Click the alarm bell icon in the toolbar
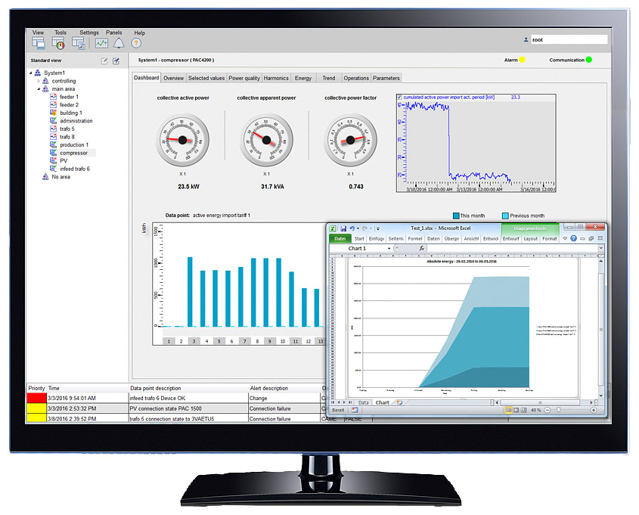The height and width of the screenshot is (515, 639). point(118,43)
